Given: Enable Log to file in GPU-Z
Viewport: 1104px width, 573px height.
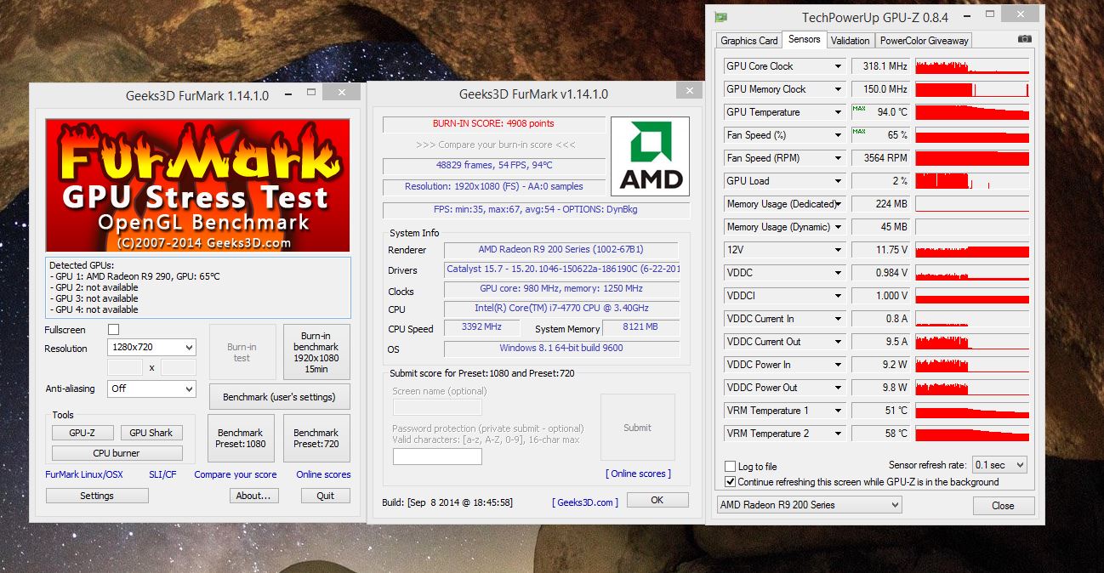Looking at the screenshot, I should (x=730, y=467).
